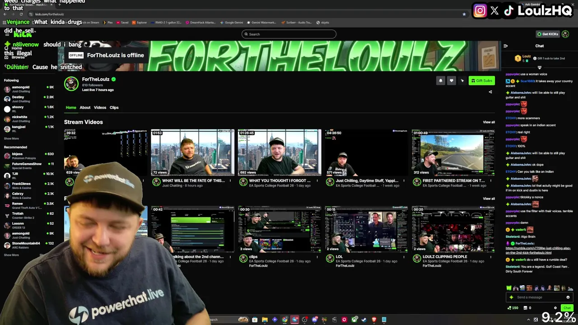Click the share icon below Gift Subs
The image size is (578, 325).
coord(490,92)
